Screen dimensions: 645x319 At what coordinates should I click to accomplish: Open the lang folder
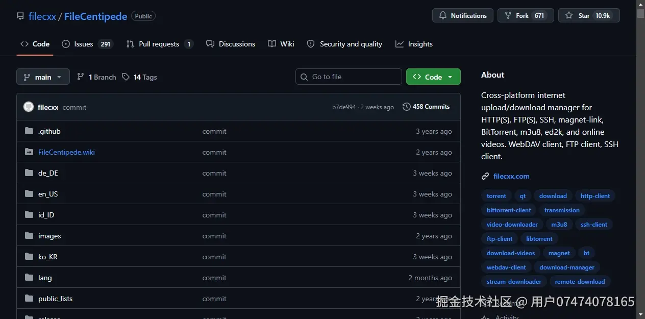point(45,278)
